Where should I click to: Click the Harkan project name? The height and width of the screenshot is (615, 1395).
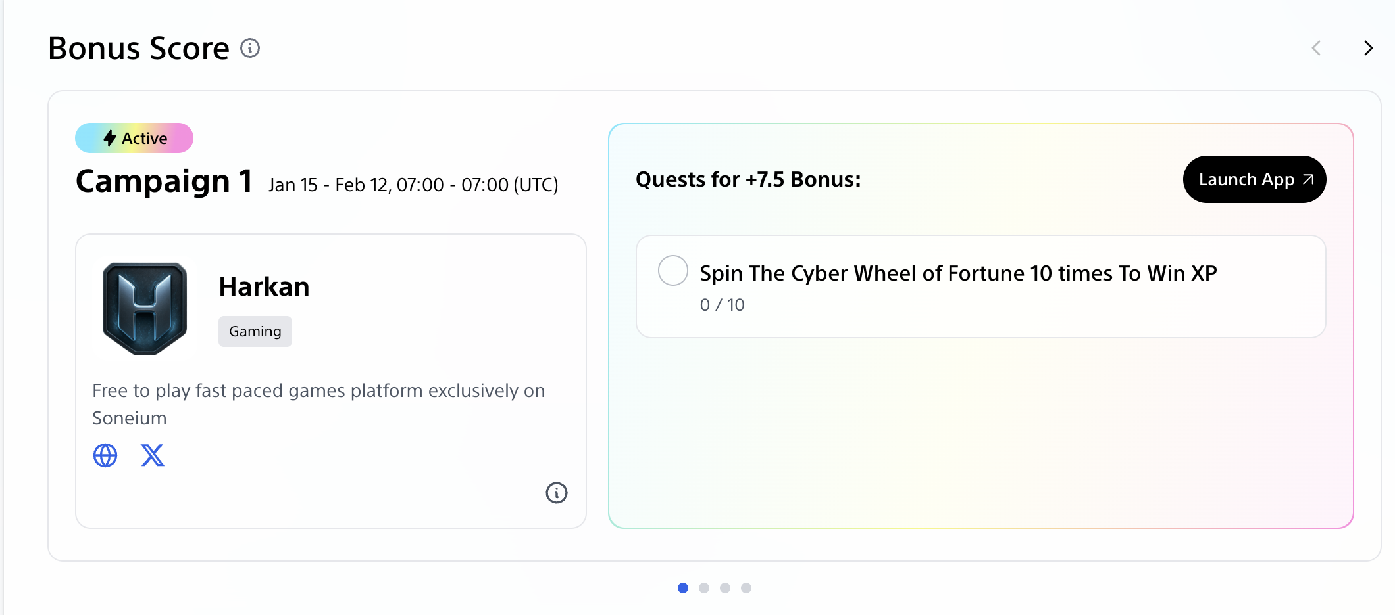pyautogui.click(x=264, y=287)
